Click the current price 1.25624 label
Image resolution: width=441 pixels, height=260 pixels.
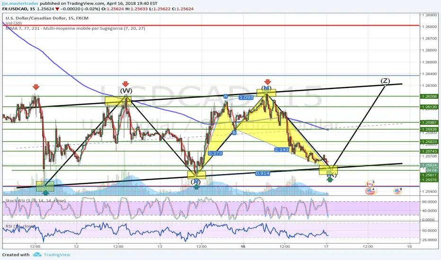(429, 165)
